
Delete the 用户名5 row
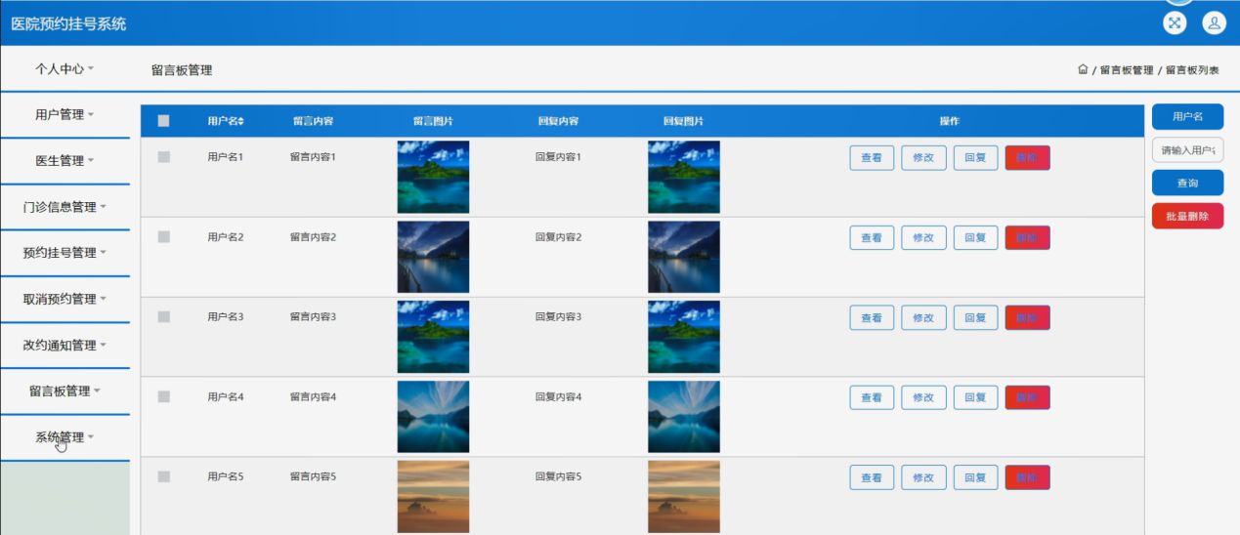(1027, 478)
